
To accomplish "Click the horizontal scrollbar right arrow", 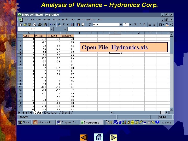I will point(167,113).
